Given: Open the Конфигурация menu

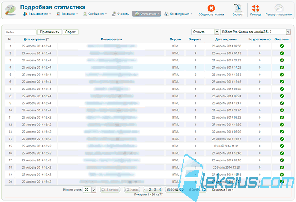Looking at the screenshot, I should 178,14.
